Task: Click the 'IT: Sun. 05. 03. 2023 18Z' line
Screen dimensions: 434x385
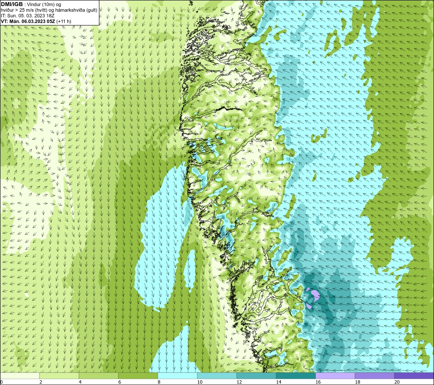Action: [x=28, y=16]
